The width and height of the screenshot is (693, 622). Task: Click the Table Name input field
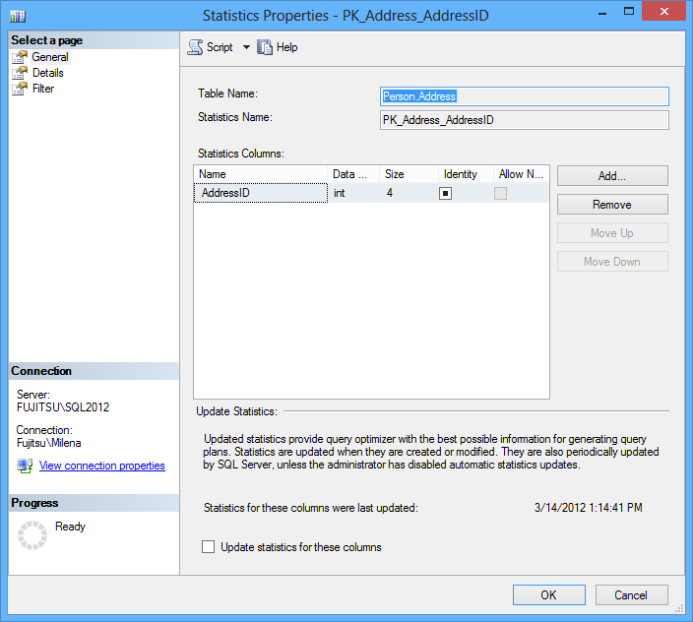524,96
